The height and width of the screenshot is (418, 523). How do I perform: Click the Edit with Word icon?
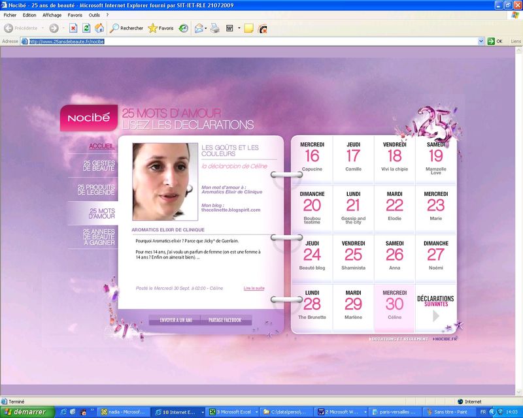pos(230,28)
